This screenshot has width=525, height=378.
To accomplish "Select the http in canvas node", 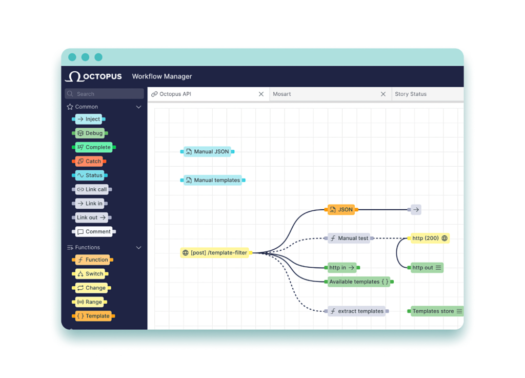I will tap(342, 268).
